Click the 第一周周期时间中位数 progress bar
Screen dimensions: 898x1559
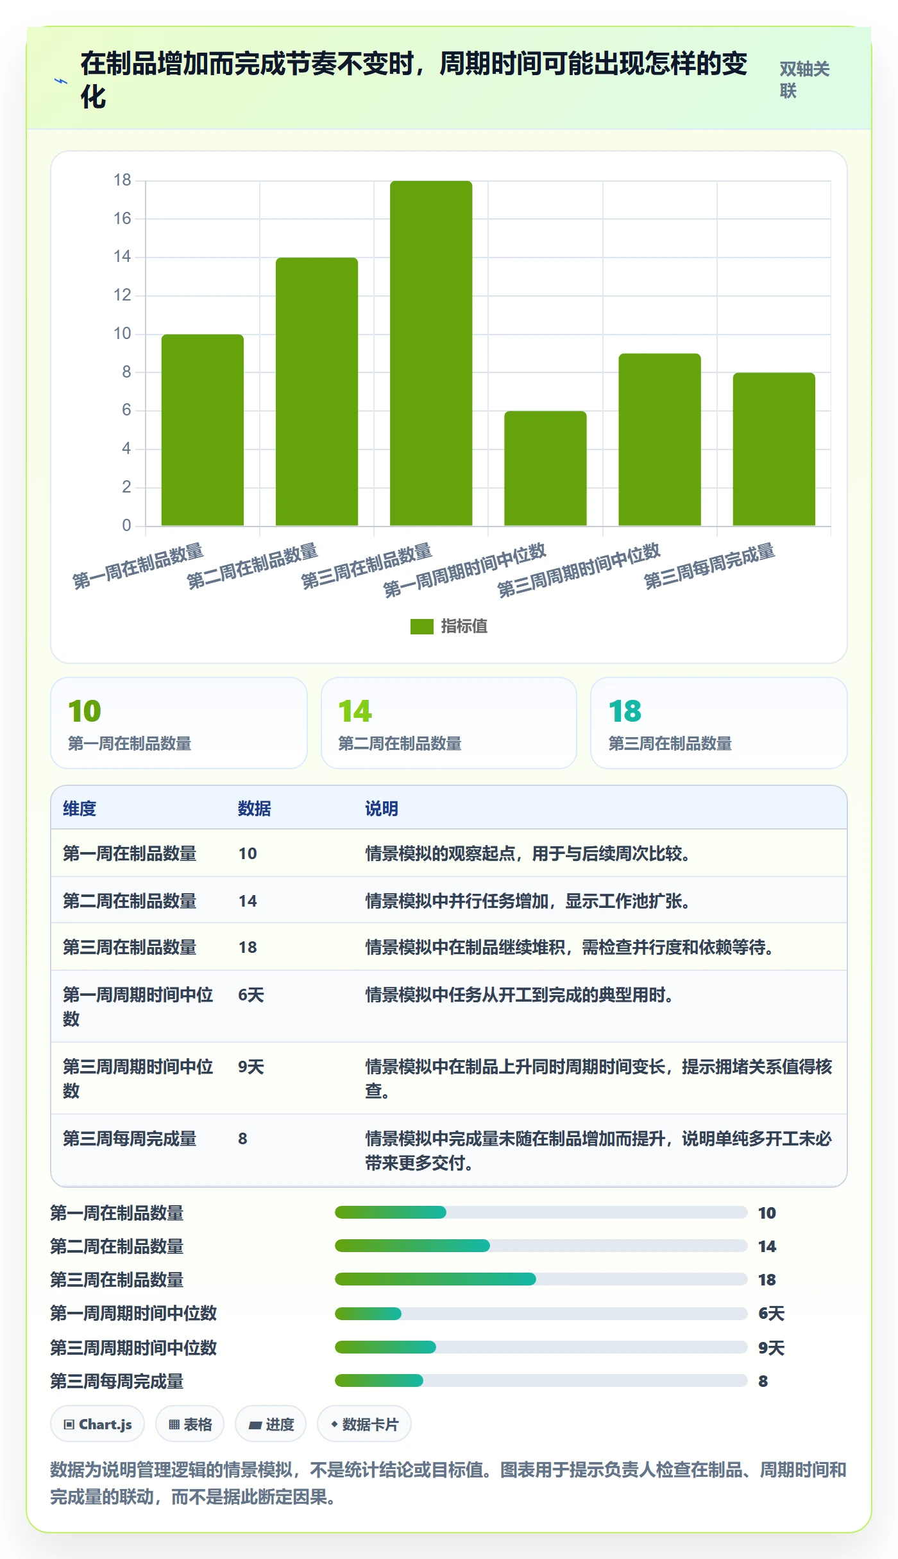pyautogui.click(x=541, y=1314)
